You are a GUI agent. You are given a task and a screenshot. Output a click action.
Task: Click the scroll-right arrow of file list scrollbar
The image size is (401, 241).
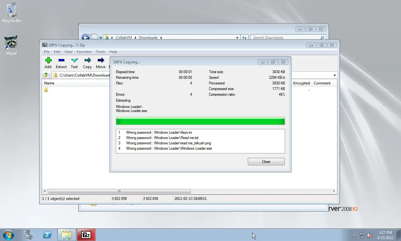tap(334, 191)
